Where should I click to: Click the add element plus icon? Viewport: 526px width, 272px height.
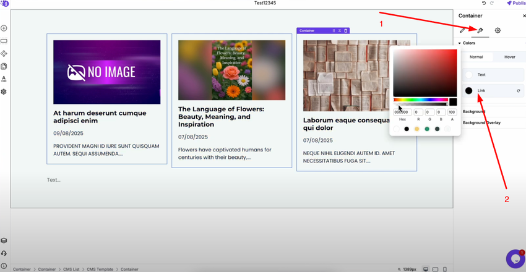click(4, 28)
